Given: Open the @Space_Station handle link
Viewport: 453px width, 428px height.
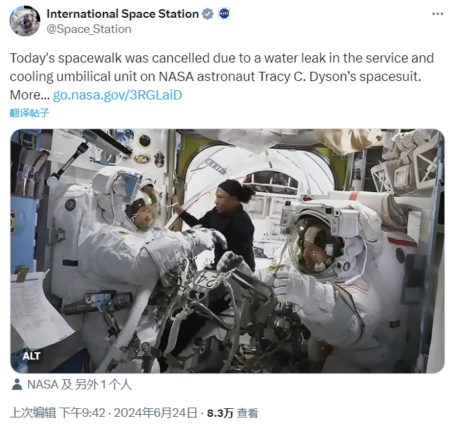Looking at the screenshot, I should coord(89,29).
